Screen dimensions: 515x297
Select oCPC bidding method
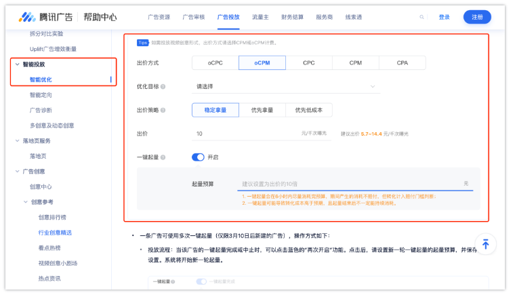(215, 63)
